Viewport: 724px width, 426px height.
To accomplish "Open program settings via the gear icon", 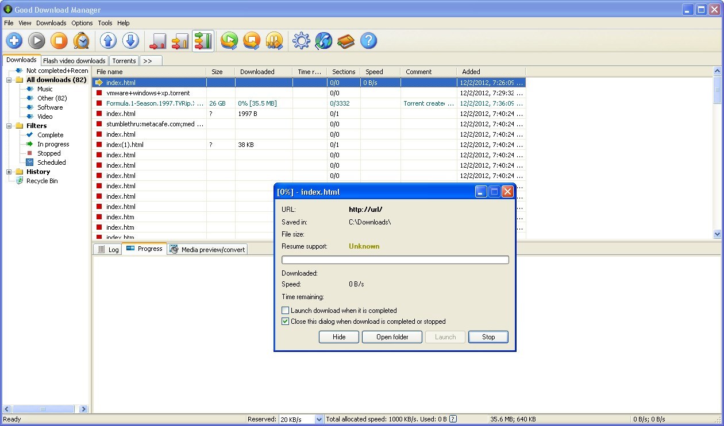I will click(x=301, y=41).
